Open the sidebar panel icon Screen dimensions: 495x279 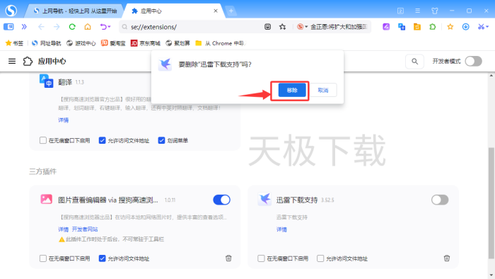coord(8,27)
